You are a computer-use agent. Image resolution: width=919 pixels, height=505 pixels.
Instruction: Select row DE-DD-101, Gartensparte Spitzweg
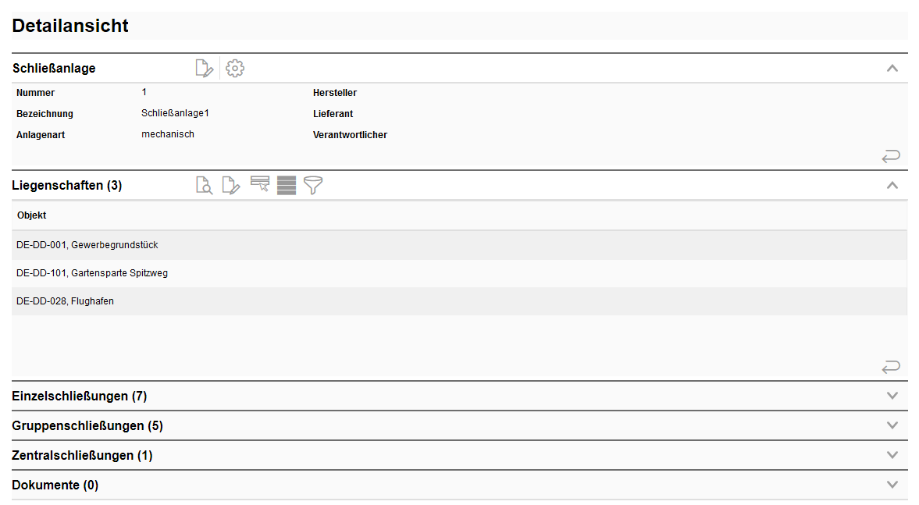[92, 273]
